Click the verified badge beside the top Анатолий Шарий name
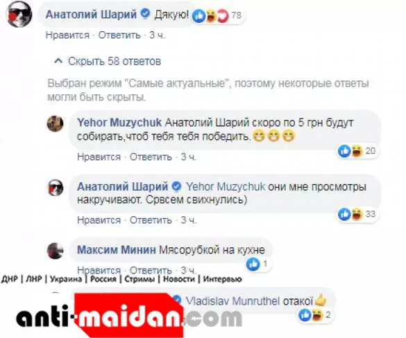This screenshot has height=338, width=406. point(145,13)
